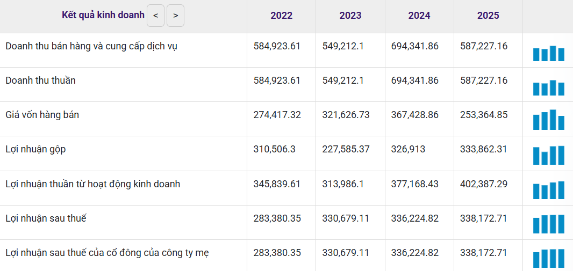
Task: Select the value 377,168.43
Action: click(415, 184)
